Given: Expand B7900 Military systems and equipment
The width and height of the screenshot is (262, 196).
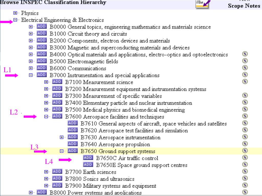Looking at the screenshot, I should point(46,186).
